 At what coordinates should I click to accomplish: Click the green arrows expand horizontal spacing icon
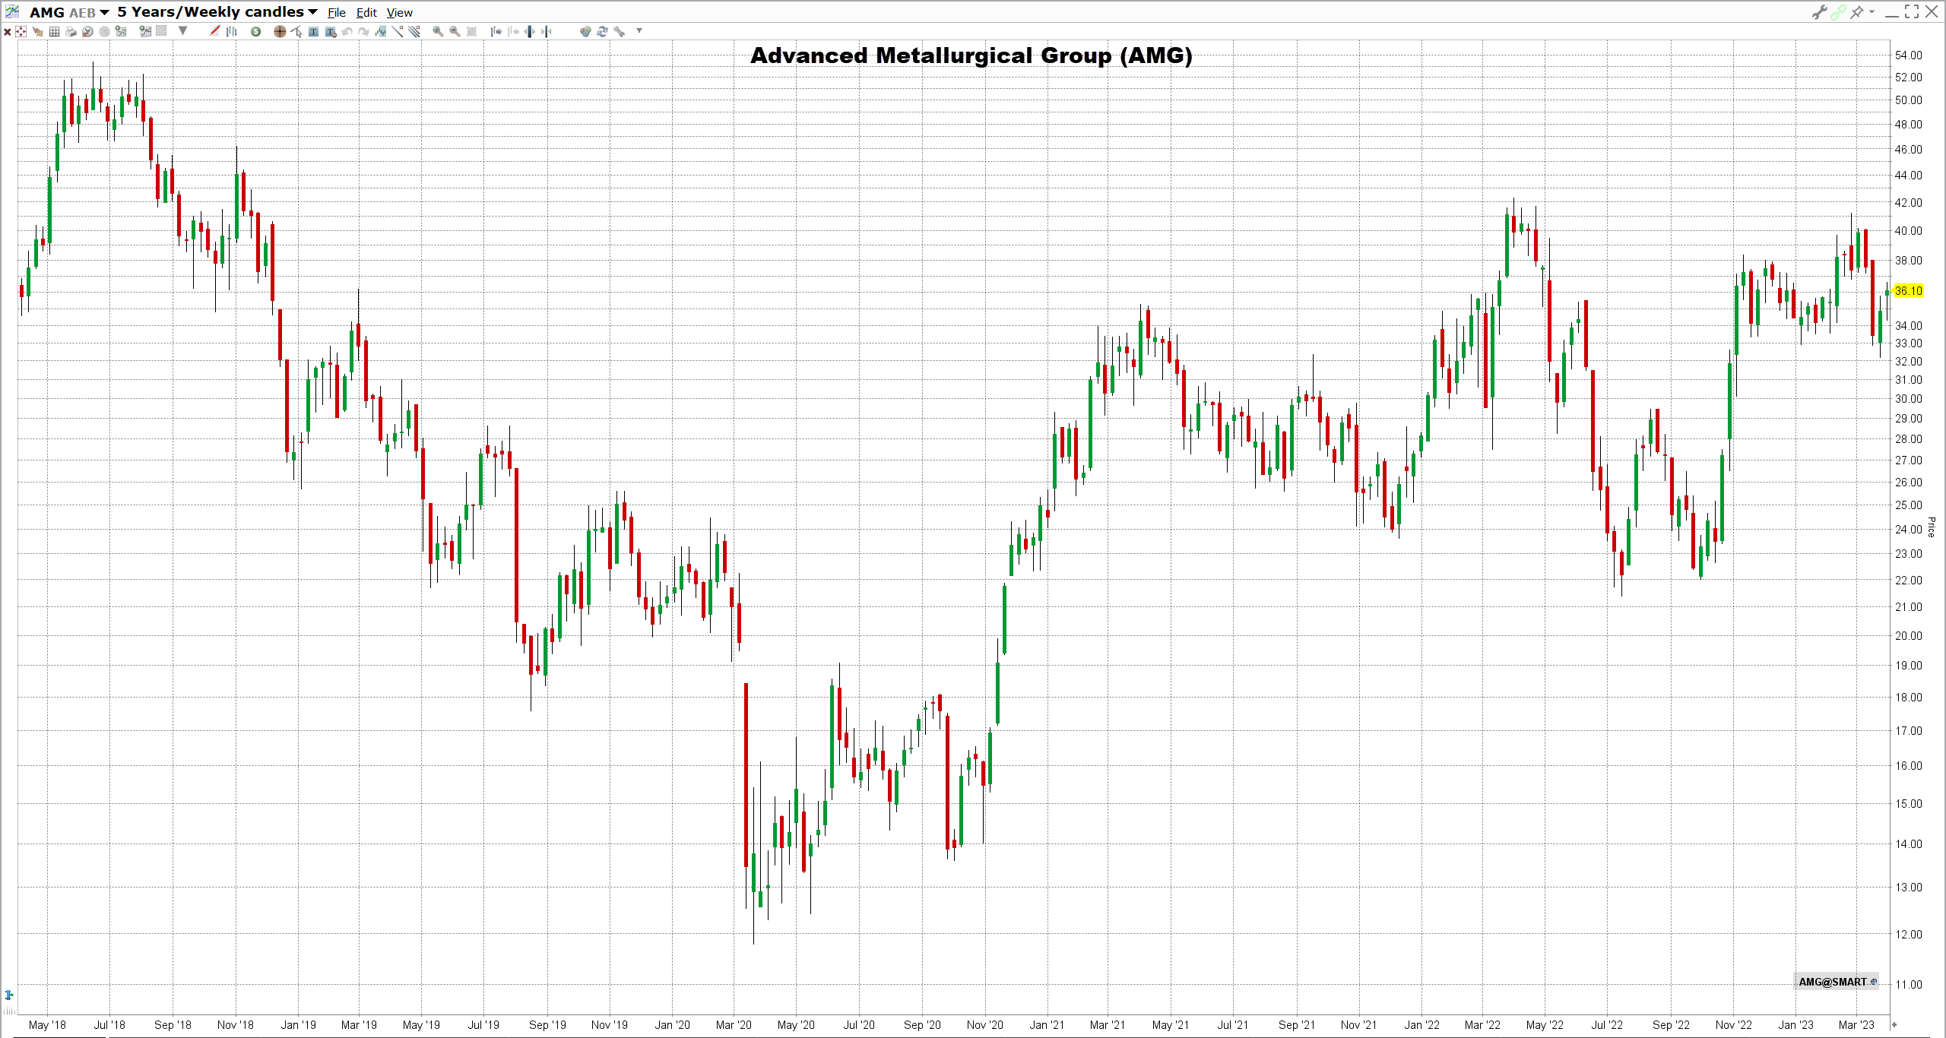click(530, 31)
